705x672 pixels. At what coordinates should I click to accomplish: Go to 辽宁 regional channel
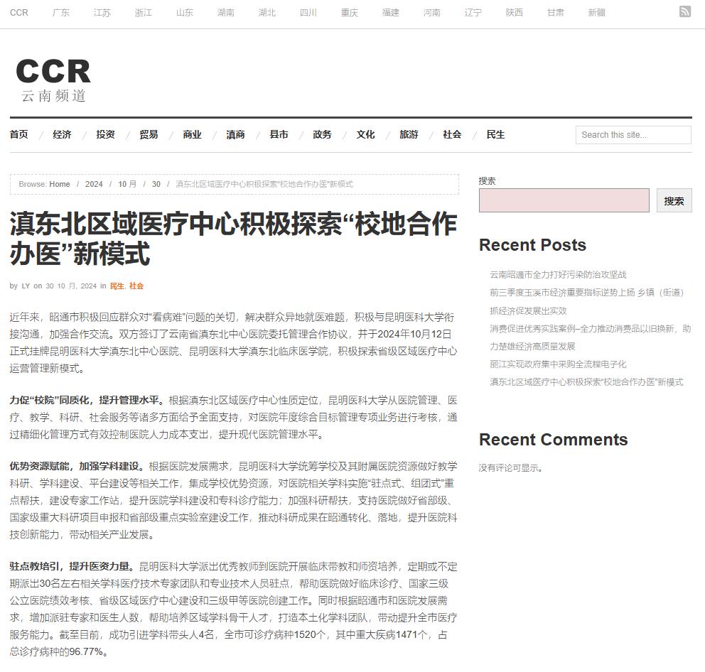pos(473,13)
